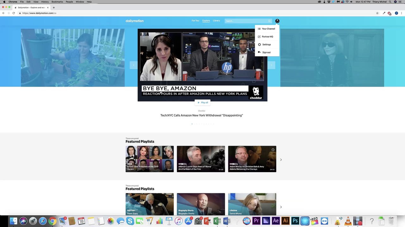Open the Trash in the Dock
The height and width of the screenshot is (227, 405).
pyautogui.click(x=391, y=221)
